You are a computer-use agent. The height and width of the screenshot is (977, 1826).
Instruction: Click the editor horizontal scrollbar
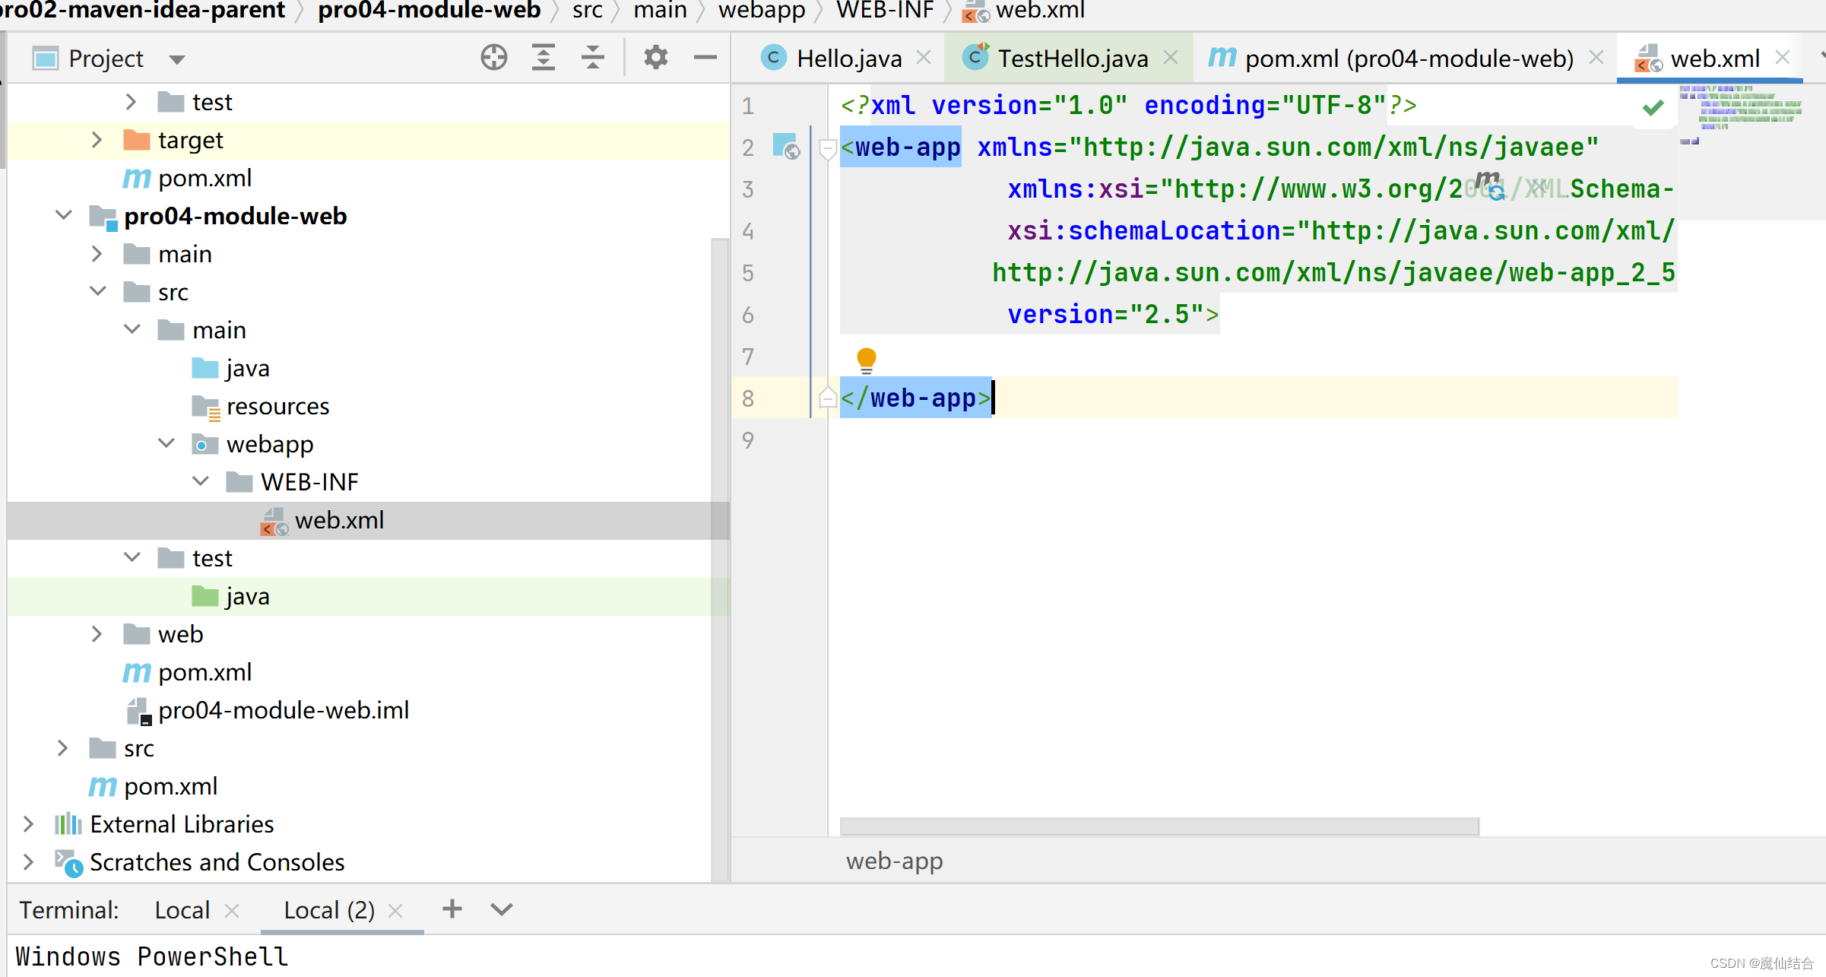click(x=1159, y=826)
